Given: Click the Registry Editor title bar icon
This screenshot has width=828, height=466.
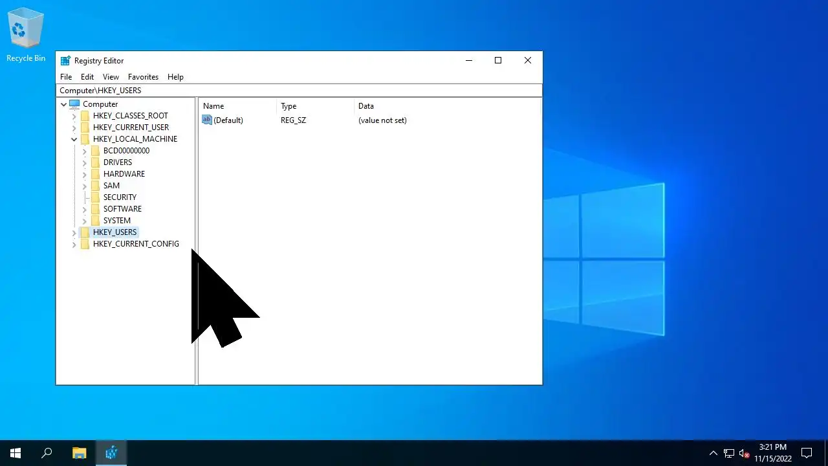Looking at the screenshot, I should tap(65, 61).
